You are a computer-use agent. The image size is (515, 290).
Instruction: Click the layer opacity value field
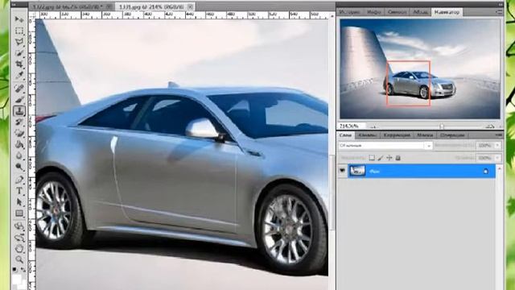click(484, 145)
